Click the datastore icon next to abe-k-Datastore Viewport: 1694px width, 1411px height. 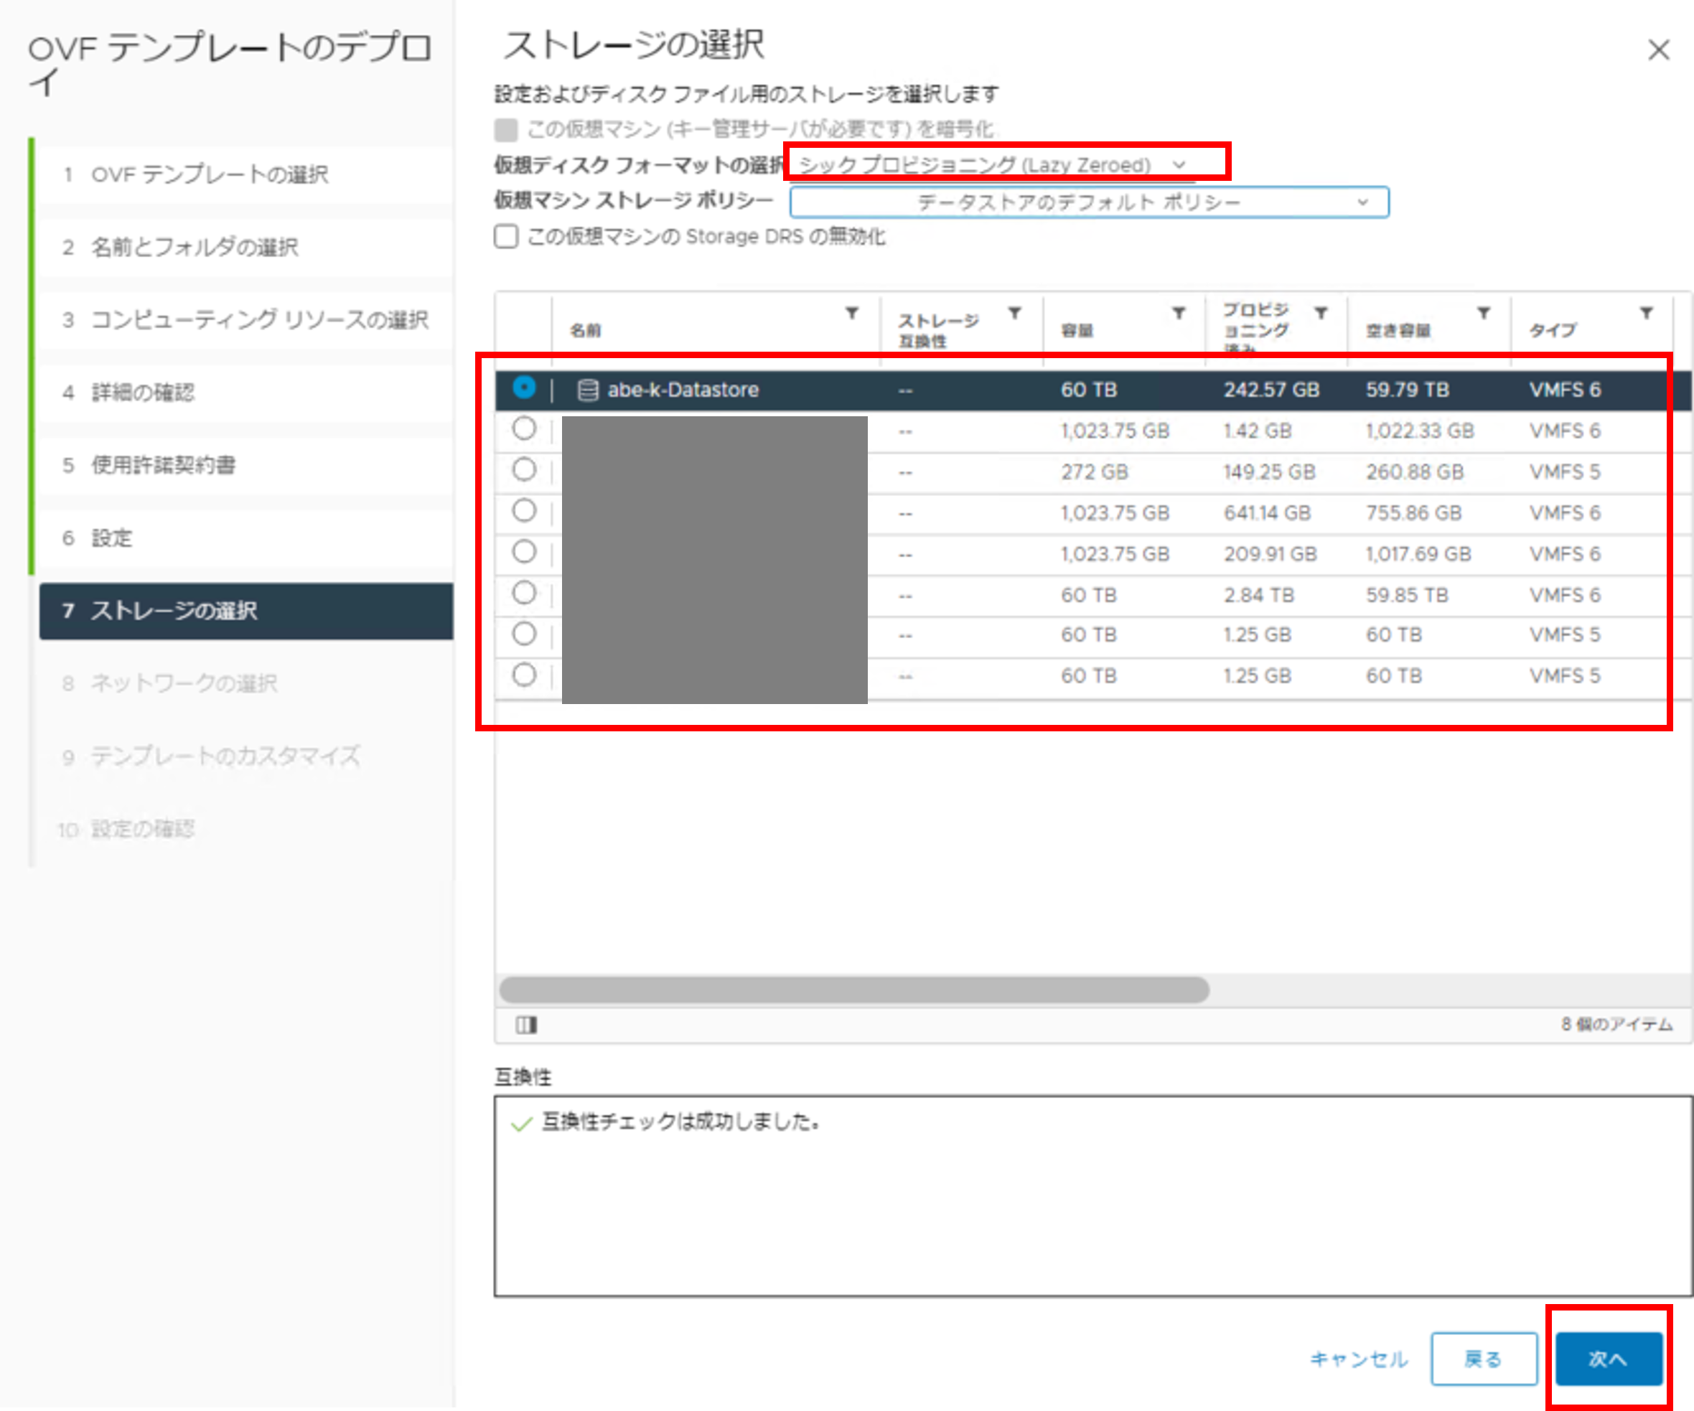tap(588, 390)
